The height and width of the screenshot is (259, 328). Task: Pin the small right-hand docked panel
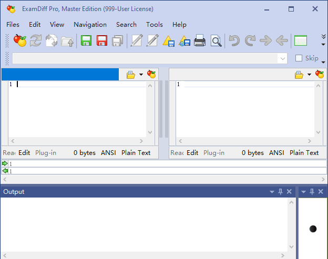[x=312, y=191]
